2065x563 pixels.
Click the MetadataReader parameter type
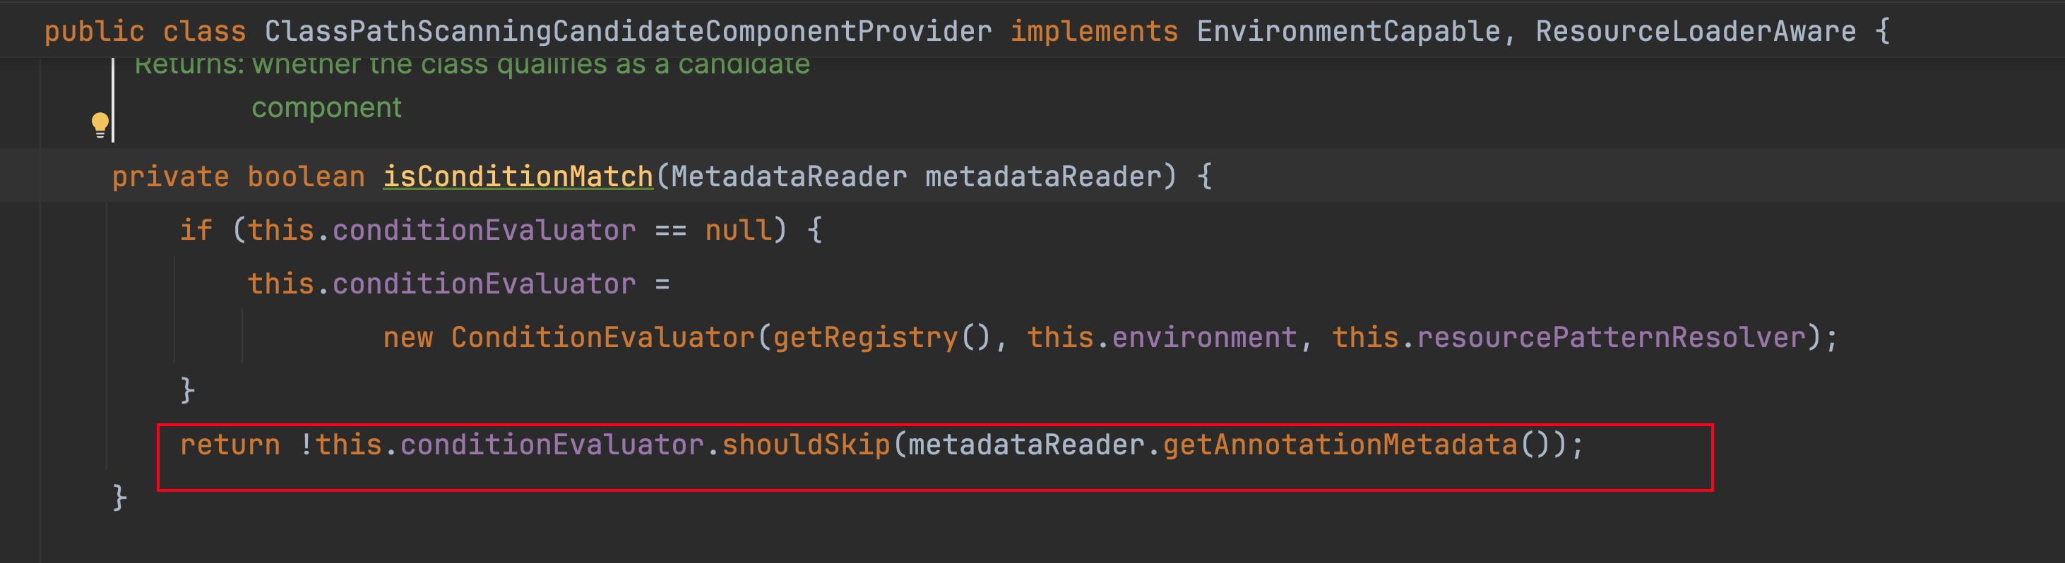point(789,176)
